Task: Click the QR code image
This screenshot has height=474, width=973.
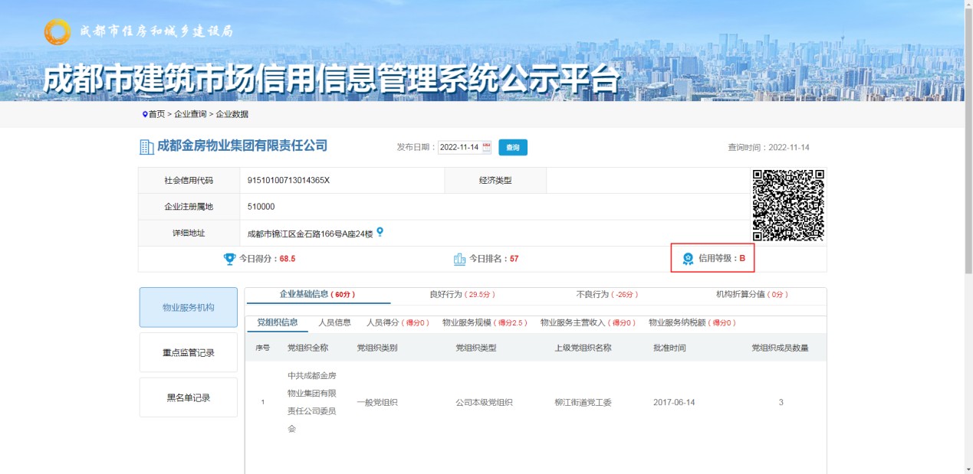Action: point(787,205)
